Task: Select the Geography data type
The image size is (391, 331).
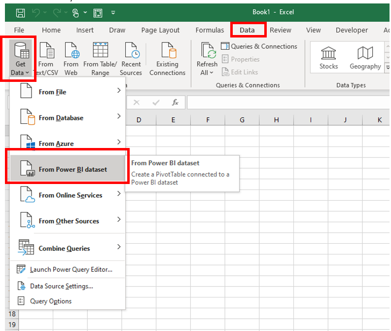Action: tap(365, 57)
